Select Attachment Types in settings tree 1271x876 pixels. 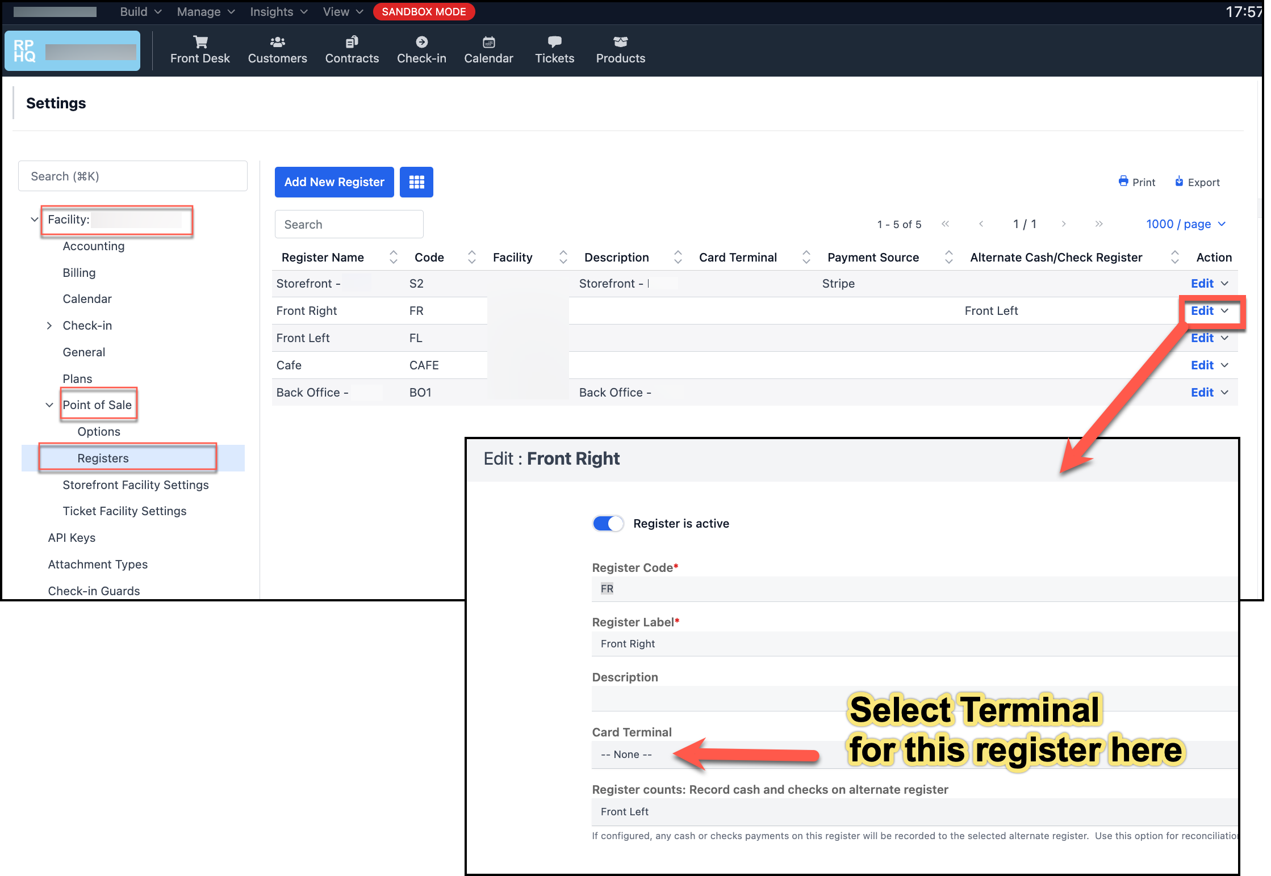(x=98, y=565)
